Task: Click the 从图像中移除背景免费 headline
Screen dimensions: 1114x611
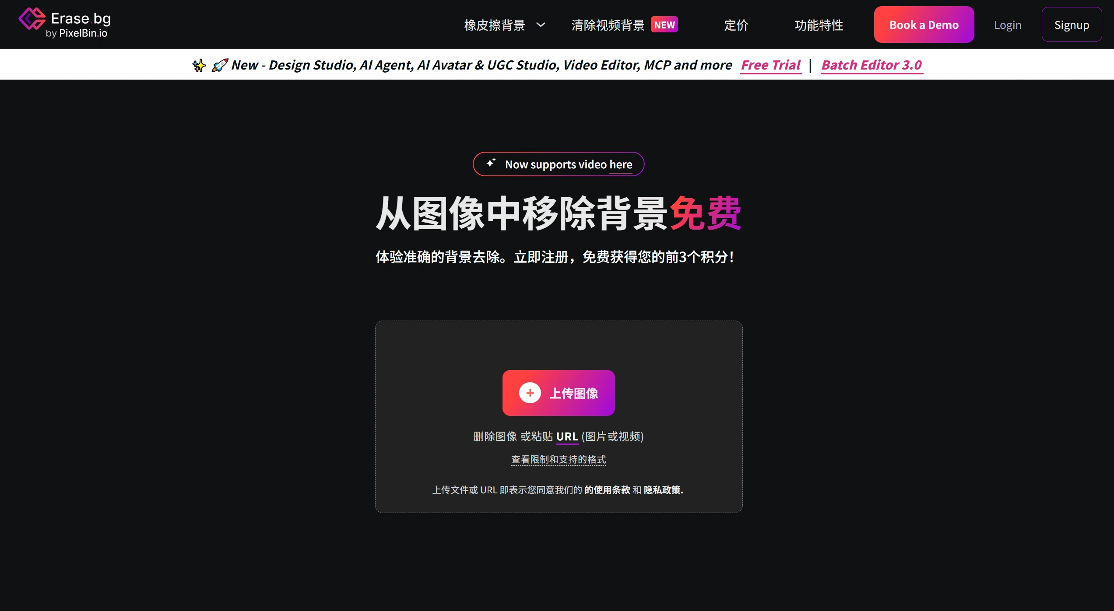Action: (559, 213)
